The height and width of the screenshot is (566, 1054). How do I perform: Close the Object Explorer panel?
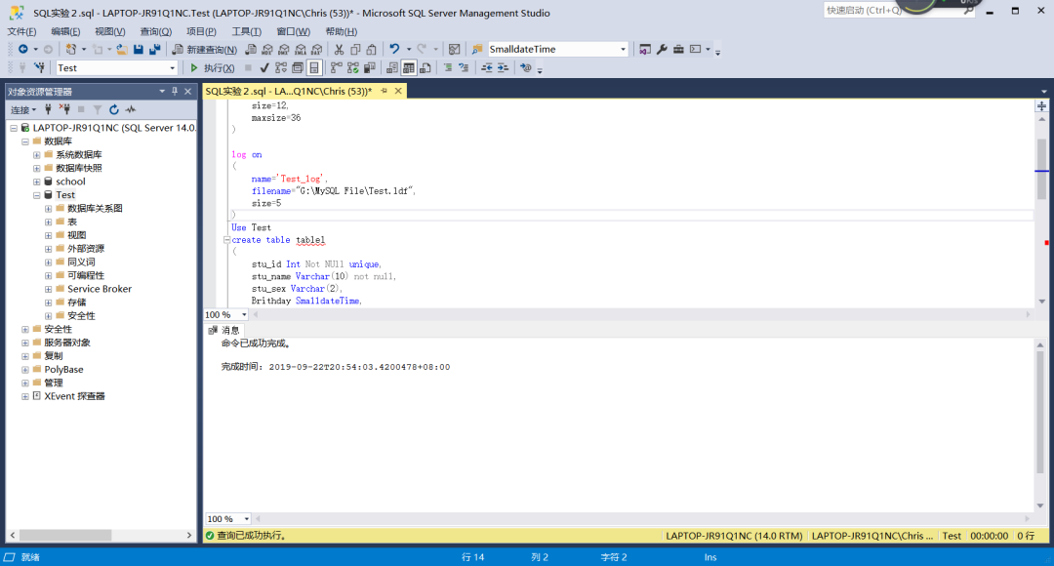(x=188, y=92)
